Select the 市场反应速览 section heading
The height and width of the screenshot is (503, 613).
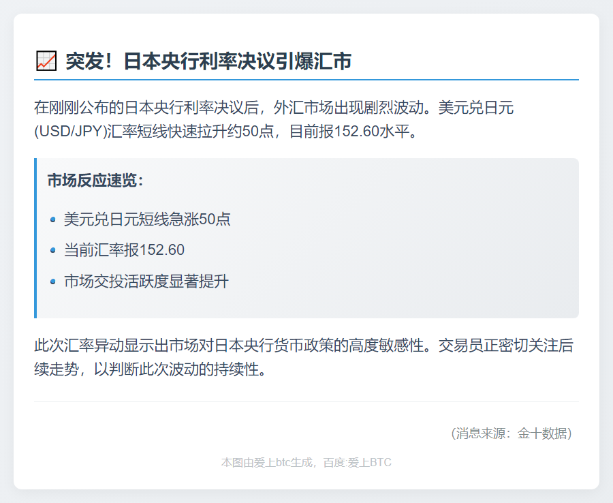pos(95,181)
